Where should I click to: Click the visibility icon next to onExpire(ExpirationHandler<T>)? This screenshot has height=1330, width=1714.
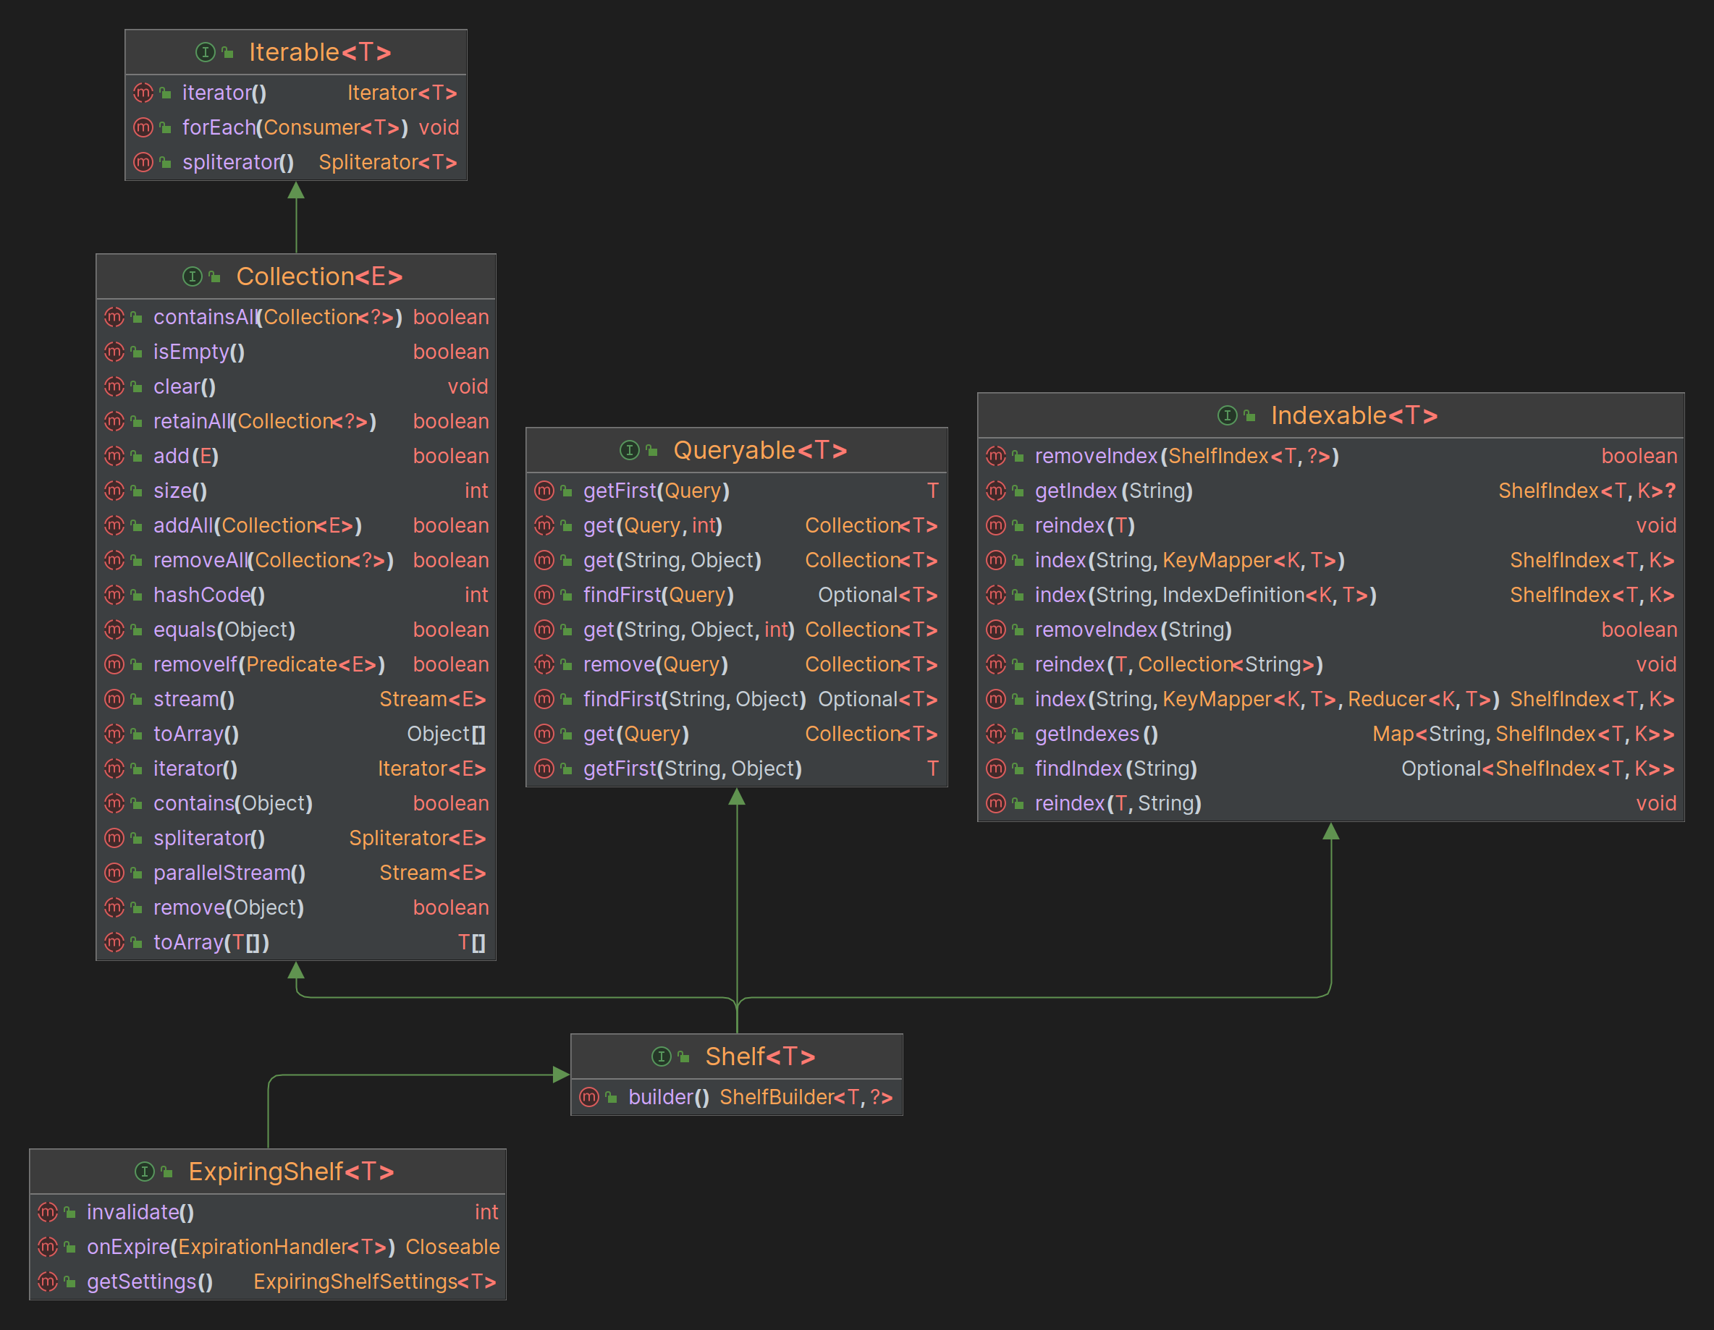coord(69,1248)
